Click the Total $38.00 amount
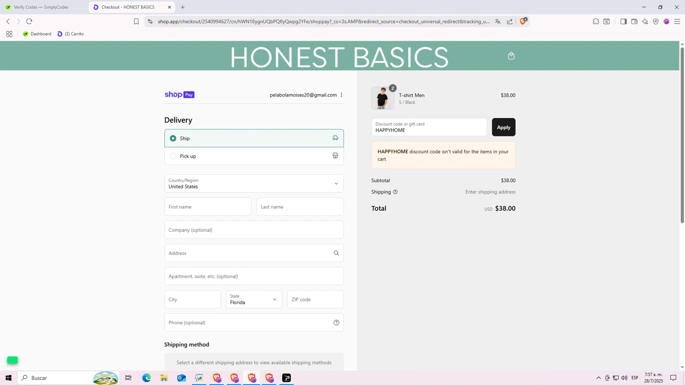The height and width of the screenshot is (385, 685). [505, 208]
